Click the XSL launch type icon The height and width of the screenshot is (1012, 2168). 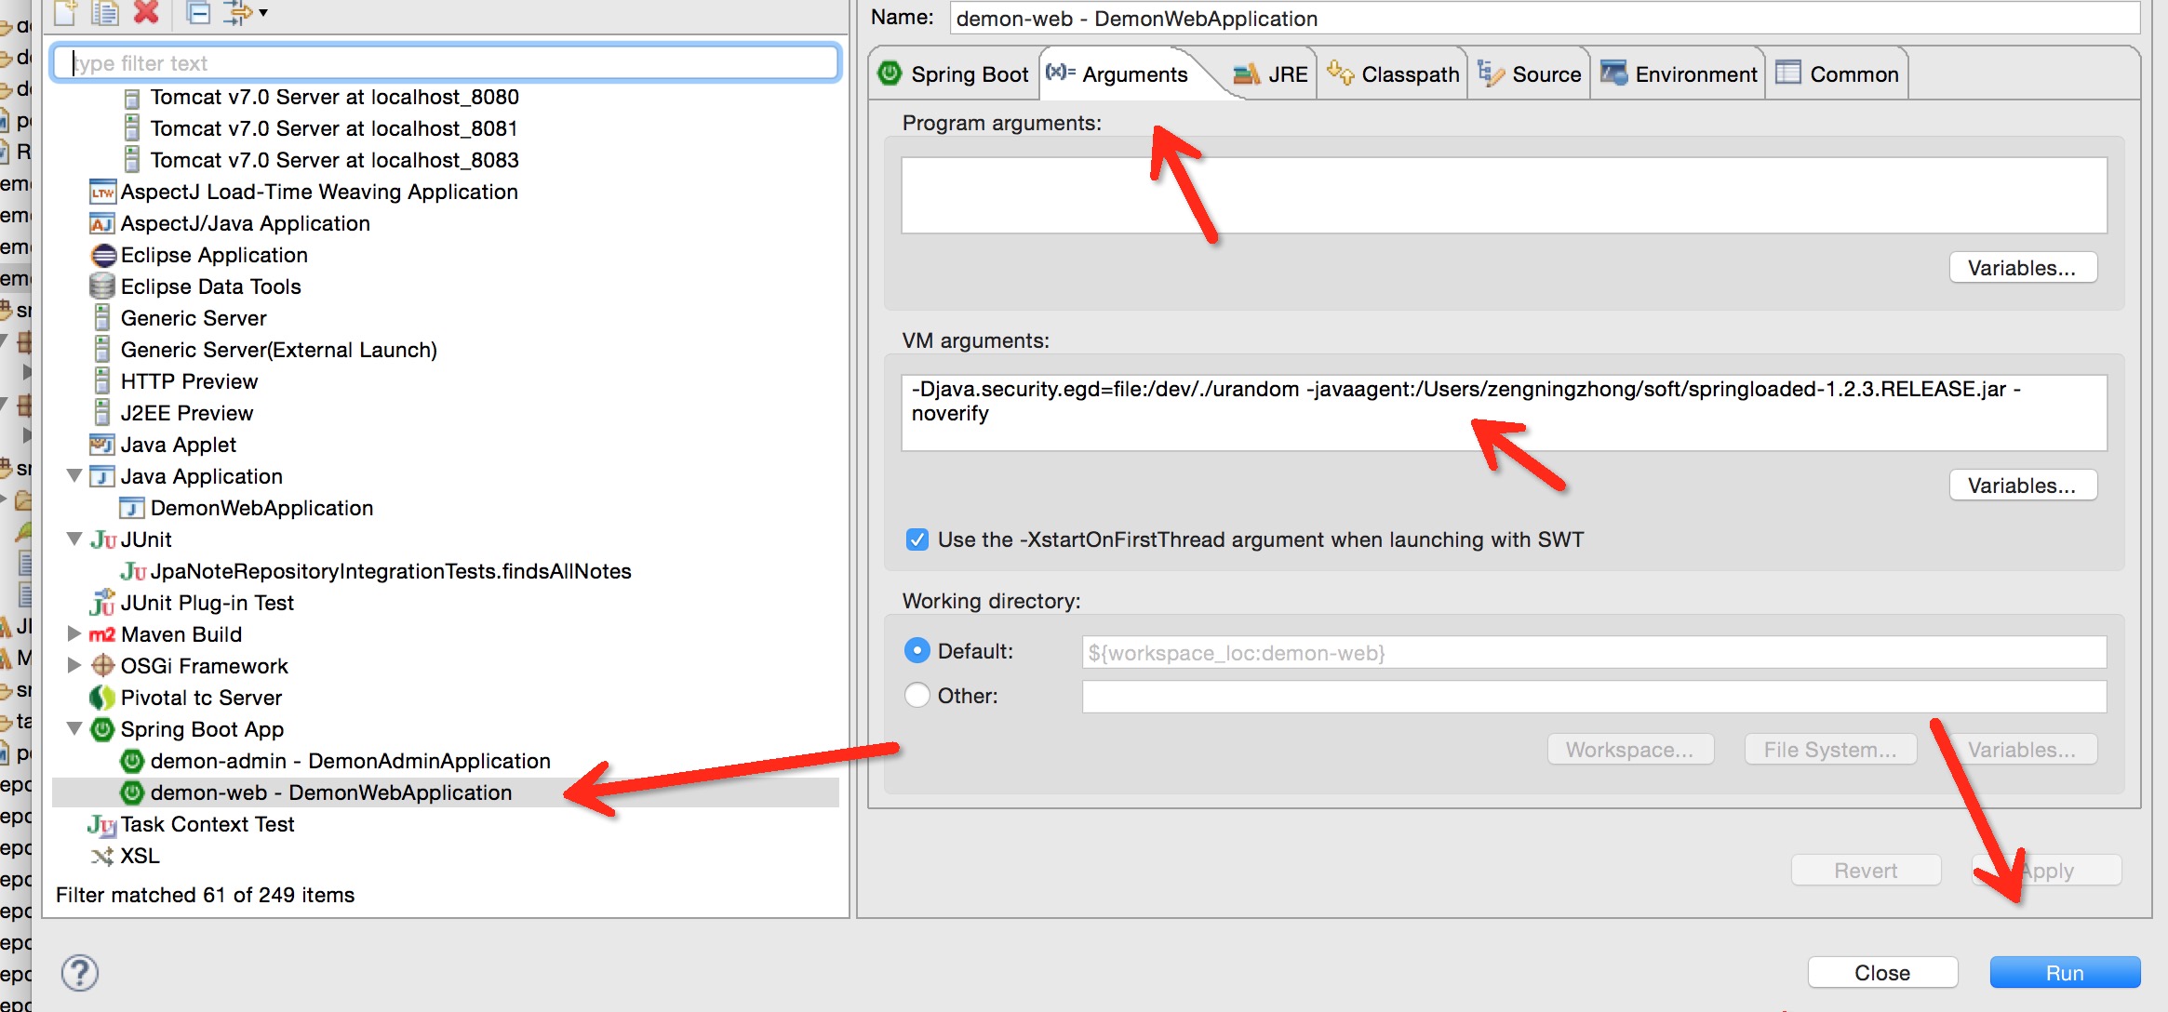click(102, 856)
